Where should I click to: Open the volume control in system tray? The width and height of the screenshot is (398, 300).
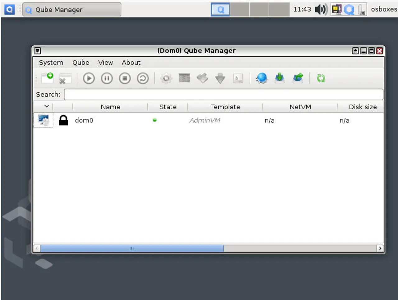click(321, 10)
